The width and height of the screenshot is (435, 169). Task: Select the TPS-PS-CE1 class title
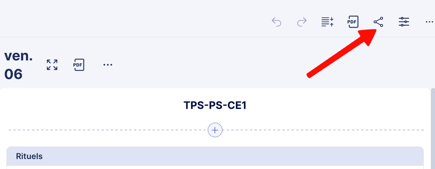pyautogui.click(x=215, y=105)
